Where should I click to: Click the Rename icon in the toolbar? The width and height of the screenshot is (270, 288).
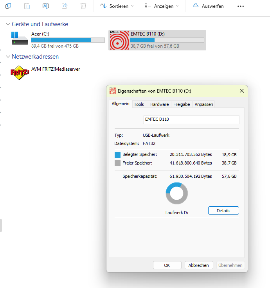[46, 6]
